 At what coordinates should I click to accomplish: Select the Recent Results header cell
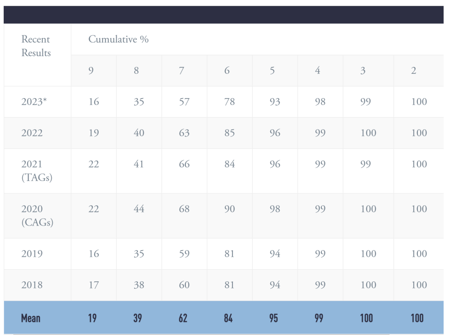[x=37, y=55]
